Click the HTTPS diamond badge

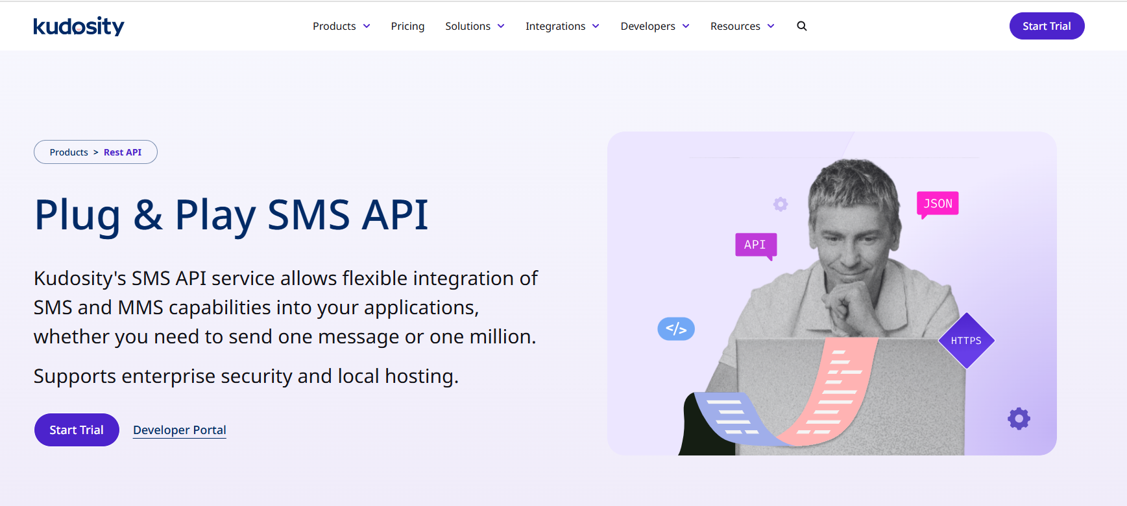(x=966, y=341)
